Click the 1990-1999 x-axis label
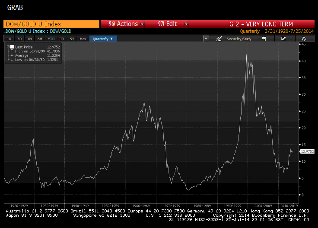318x228 pixels. 232,206
